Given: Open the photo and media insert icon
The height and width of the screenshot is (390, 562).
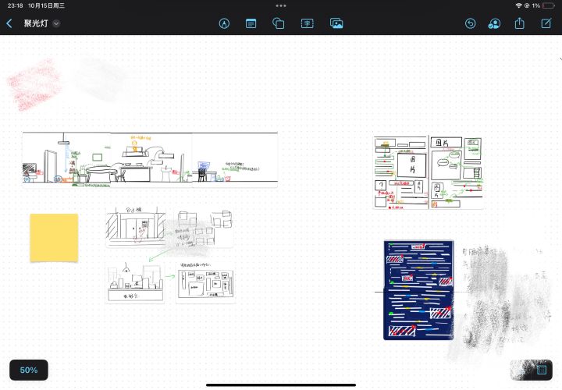Looking at the screenshot, I should click(x=336, y=23).
